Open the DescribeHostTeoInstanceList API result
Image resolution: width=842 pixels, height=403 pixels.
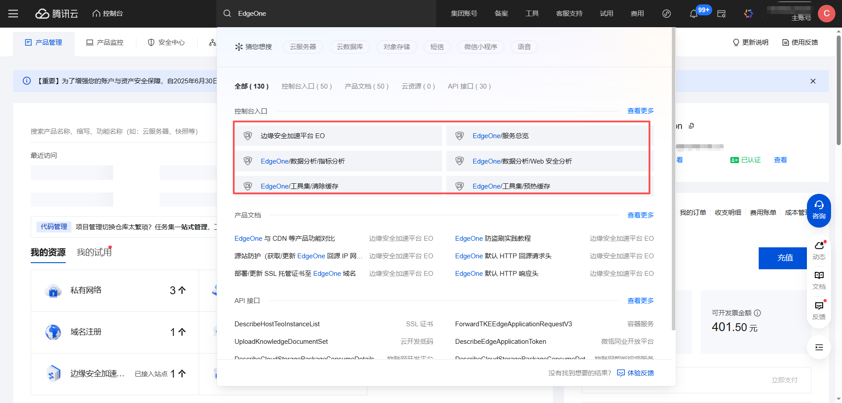277,324
